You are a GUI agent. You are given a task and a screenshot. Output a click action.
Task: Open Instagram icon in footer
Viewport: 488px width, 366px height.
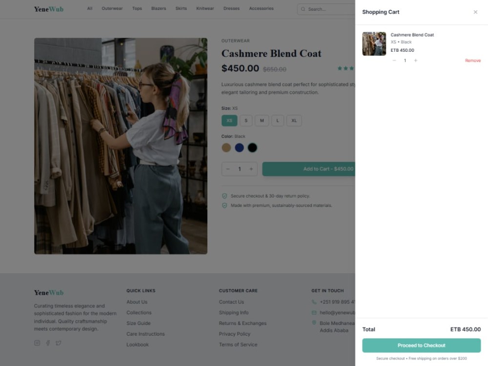click(x=37, y=343)
